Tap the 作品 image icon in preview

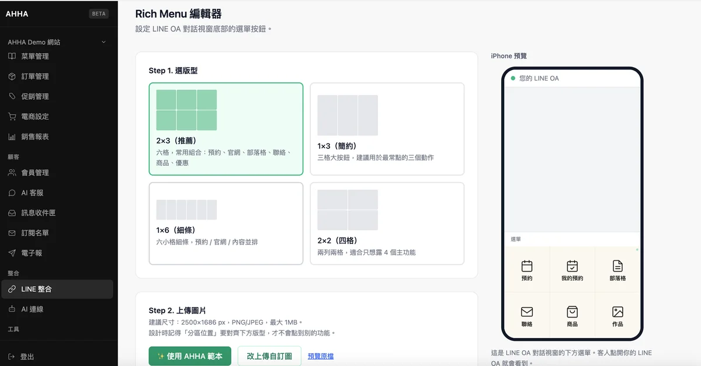click(x=617, y=312)
